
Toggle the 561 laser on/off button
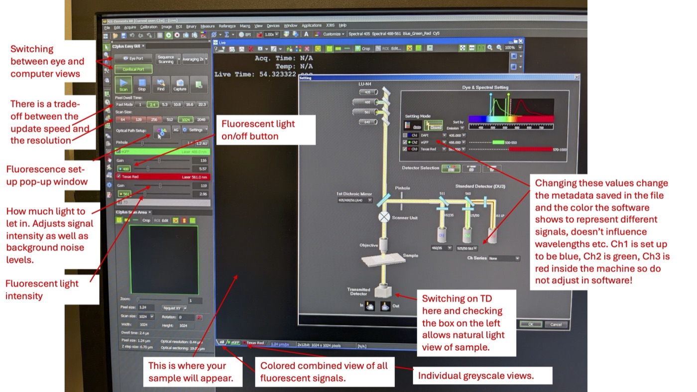pos(123,194)
